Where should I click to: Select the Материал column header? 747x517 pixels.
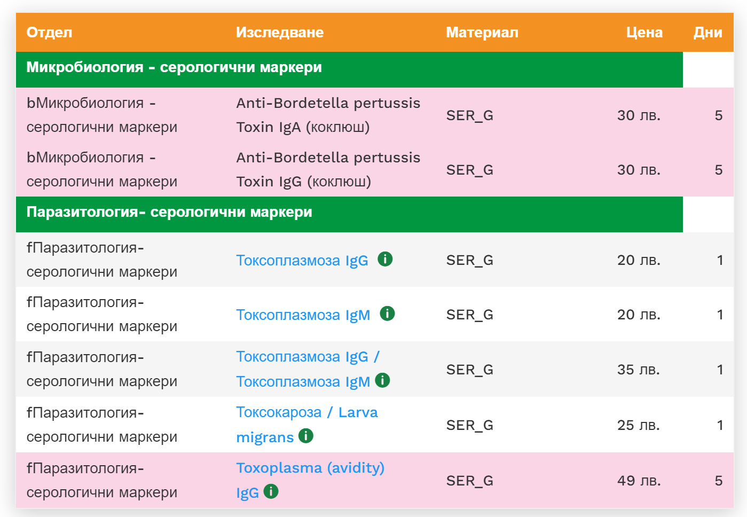click(x=482, y=33)
